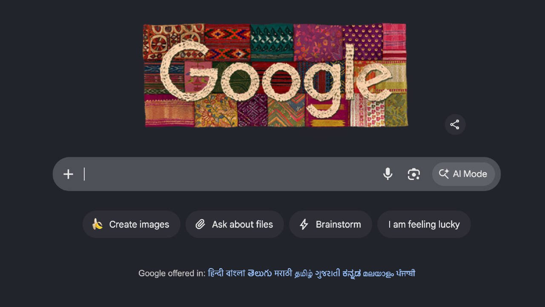Switch Google to Marathi (मराठी)
Screen dimensions: 545x307
click(283, 273)
